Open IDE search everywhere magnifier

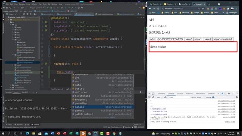tap(140, 8)
